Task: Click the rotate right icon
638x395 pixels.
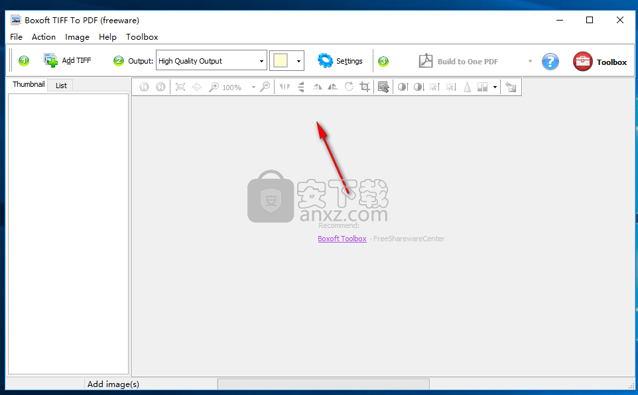Action: coord(333,87)
